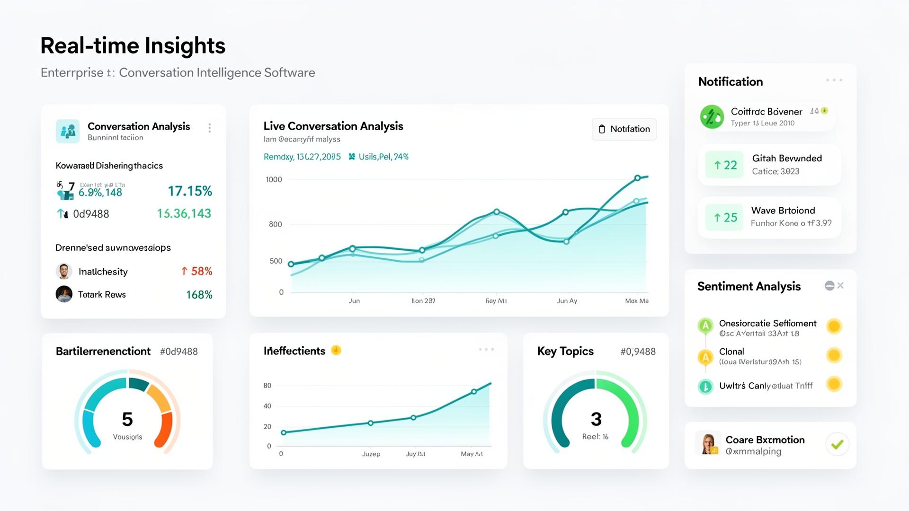Select the peak data point near 1000
Screen dimensions: 909x511
[x=637, y=178]
